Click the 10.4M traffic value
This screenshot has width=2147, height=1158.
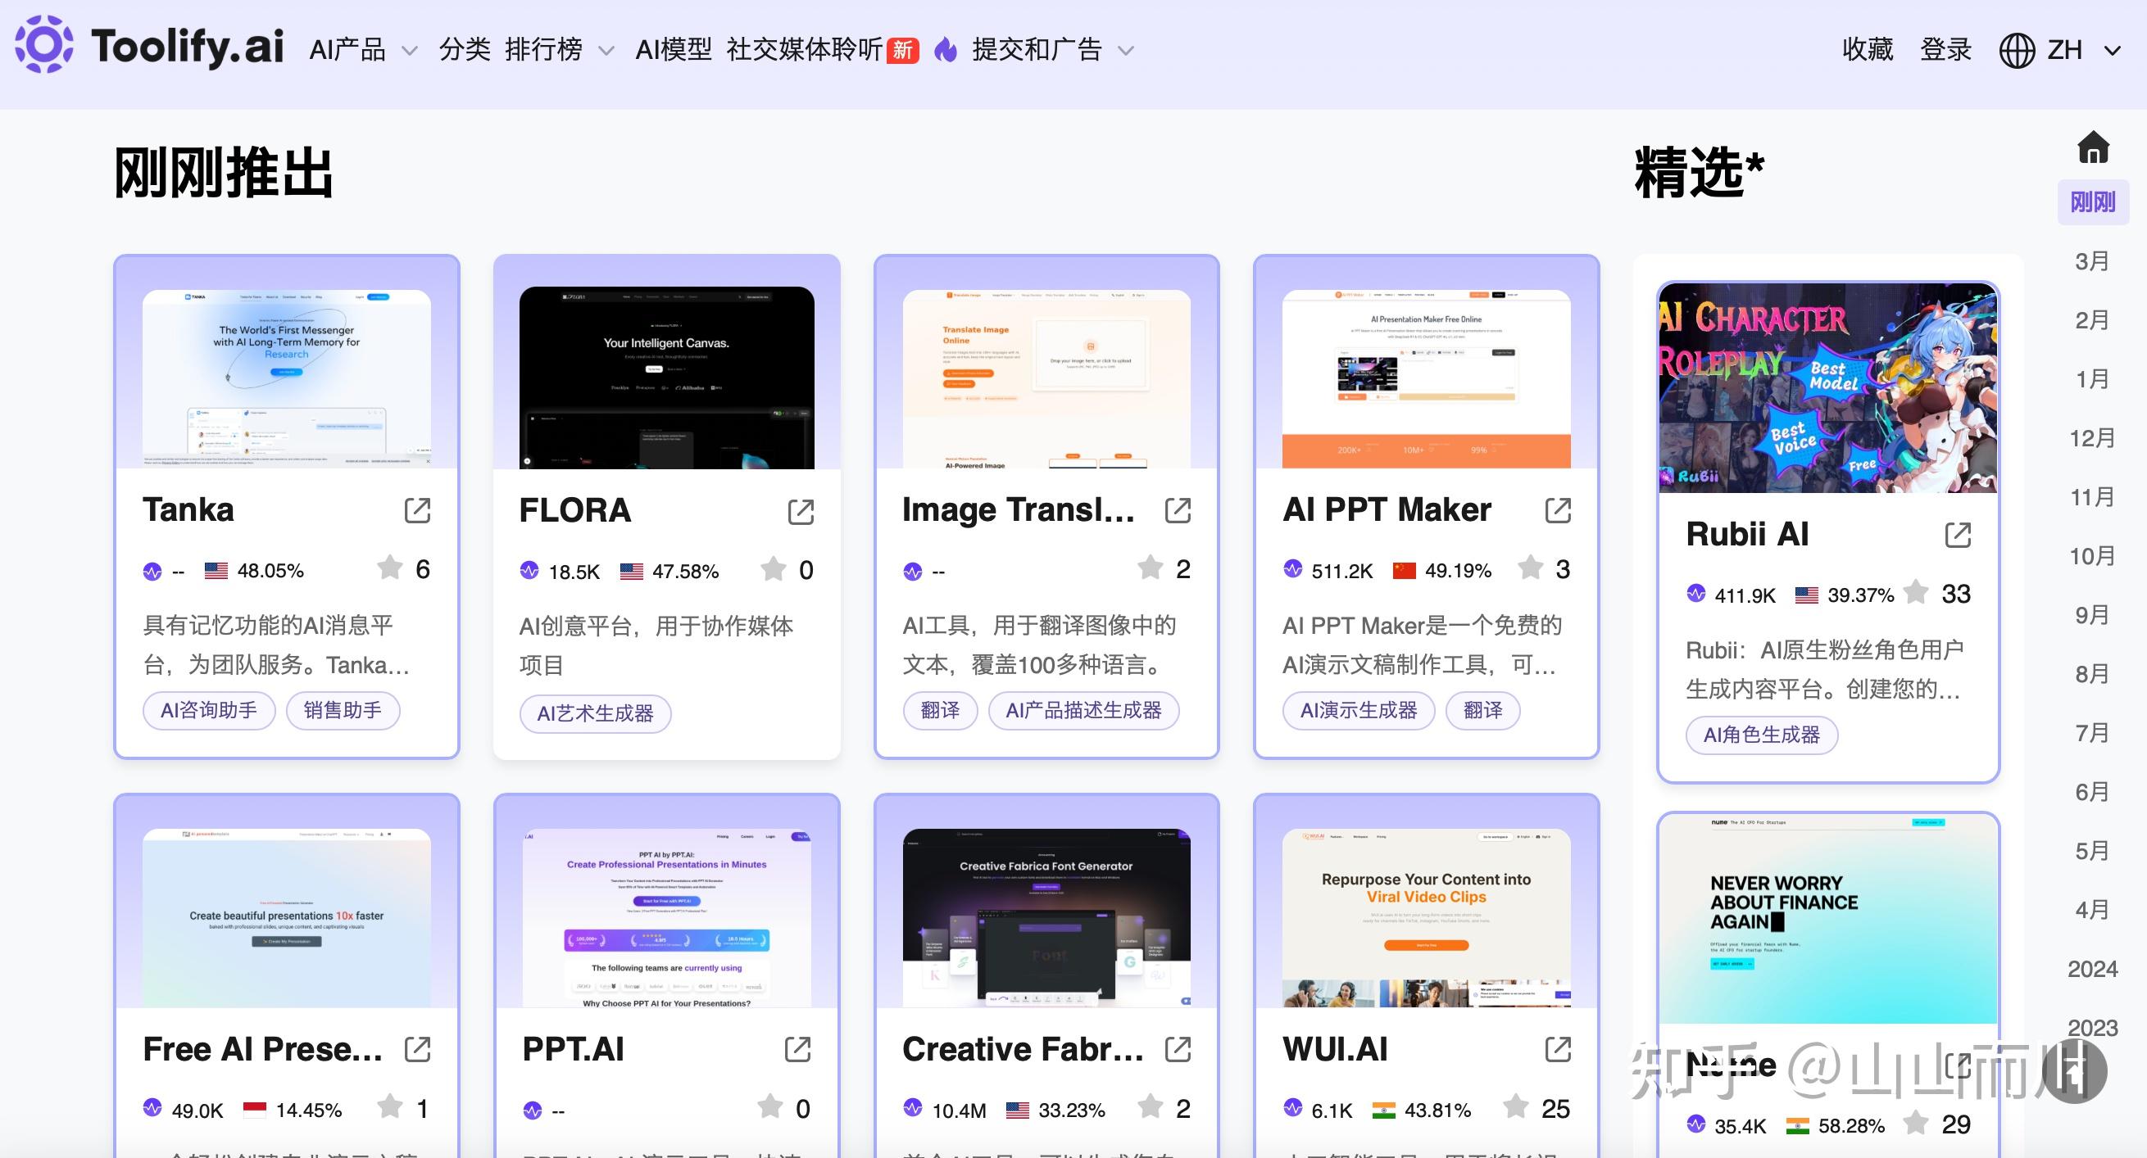[x=959, y=1111]
